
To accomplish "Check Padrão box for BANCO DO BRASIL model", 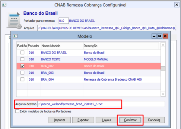I will [x=22, y=53].
